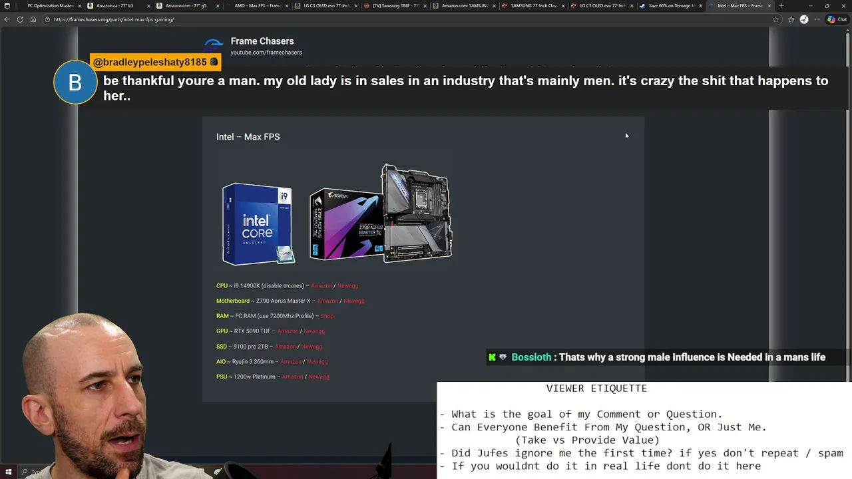Click the green Kick icon beside Bossloth
The width and height of the screenshot is (852, 479).
492,357
